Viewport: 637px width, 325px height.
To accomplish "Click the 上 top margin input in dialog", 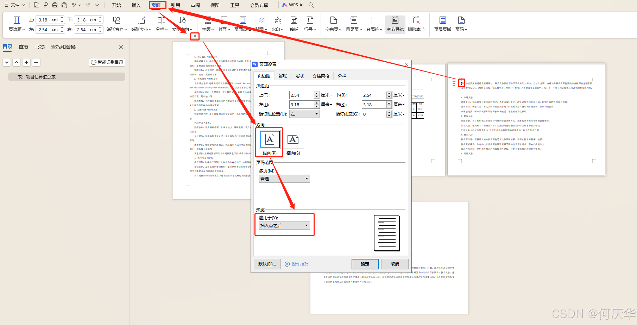I will tap(301, 95).
